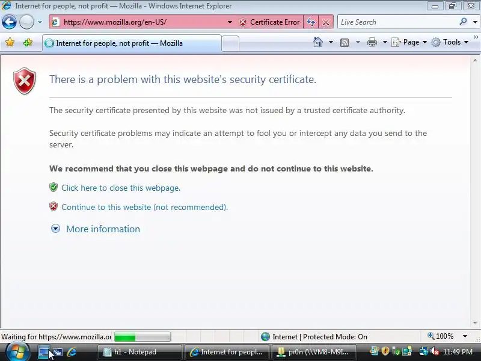
Task: Open the Windows Start orb
Action: [17, 352]
